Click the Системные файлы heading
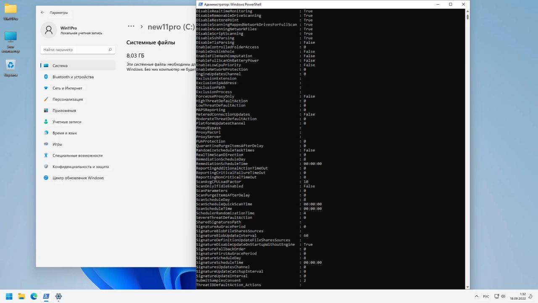Viewport: 538px width, 303px height. point(151,43)
